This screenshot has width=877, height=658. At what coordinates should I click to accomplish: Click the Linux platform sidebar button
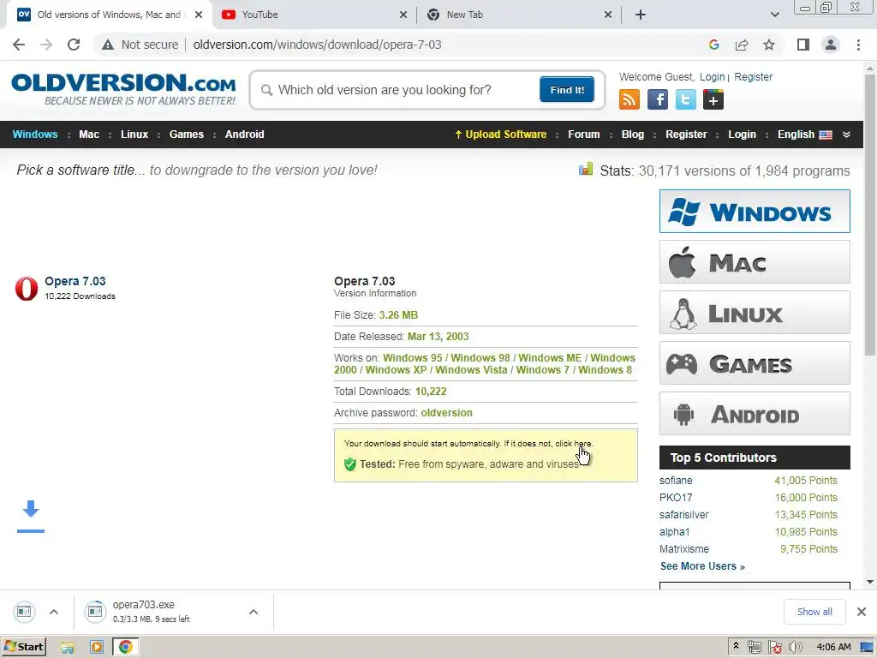755,313
